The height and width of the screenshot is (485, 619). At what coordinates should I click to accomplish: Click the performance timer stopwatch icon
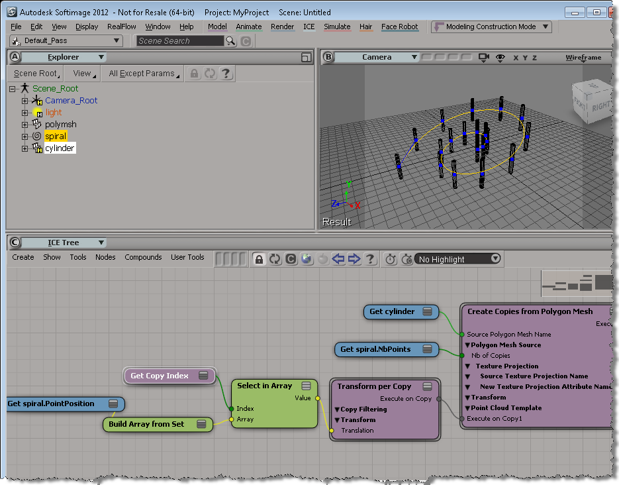391,259
